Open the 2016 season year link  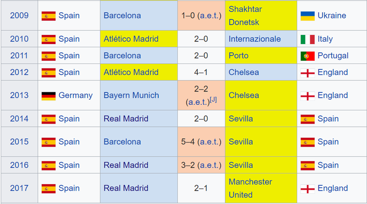(x=19, y=165)
